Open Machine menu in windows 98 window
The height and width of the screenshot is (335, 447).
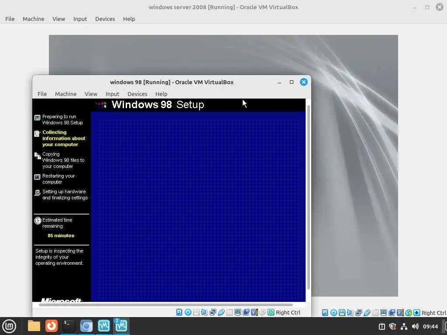(66, 94)
